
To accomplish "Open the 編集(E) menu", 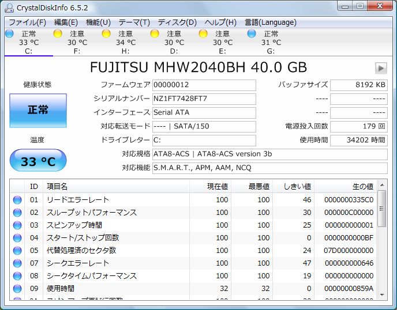I will pos(66,22).
